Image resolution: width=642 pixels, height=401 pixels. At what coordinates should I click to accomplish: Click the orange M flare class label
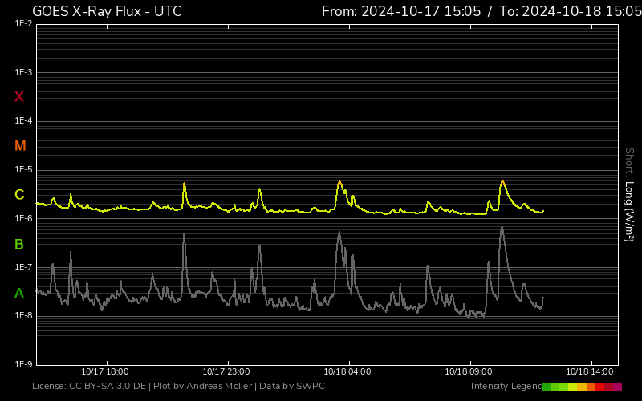pyautogui.click(x=20, y=146)
